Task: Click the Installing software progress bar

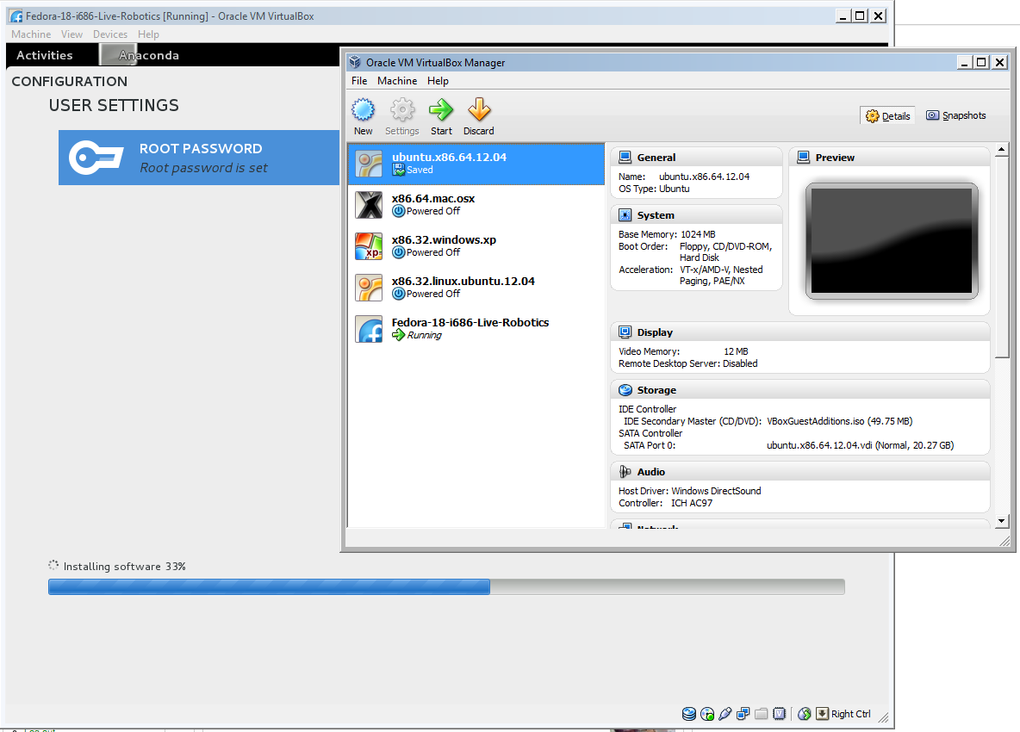Action: [x=446, y=587]
